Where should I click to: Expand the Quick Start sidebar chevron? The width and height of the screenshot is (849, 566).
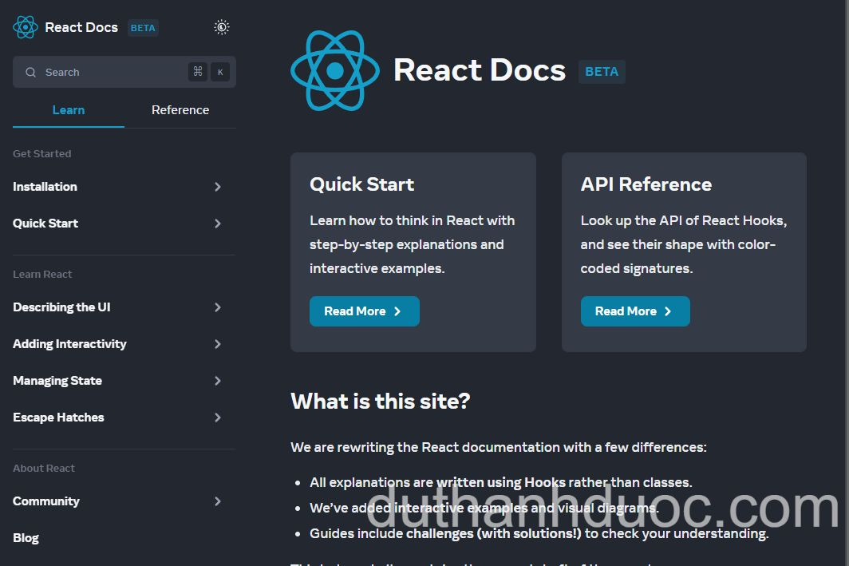click(218, 224)
